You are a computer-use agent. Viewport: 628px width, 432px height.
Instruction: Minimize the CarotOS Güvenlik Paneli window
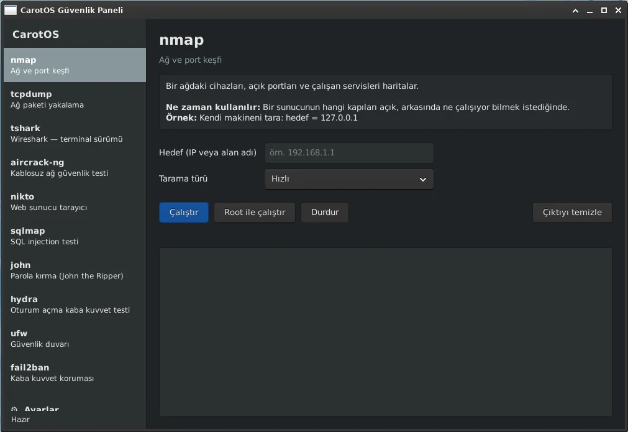[589, 11]
